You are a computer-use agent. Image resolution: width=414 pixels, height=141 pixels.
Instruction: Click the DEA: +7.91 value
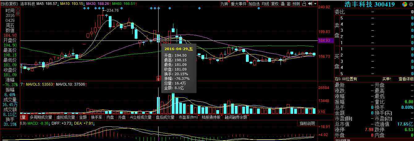pyautogui.click(x=85, y=123)
